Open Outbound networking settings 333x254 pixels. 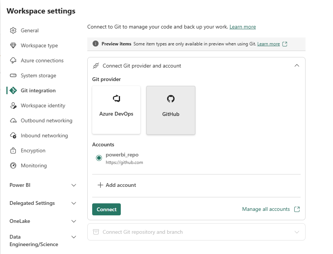[47, 120]
